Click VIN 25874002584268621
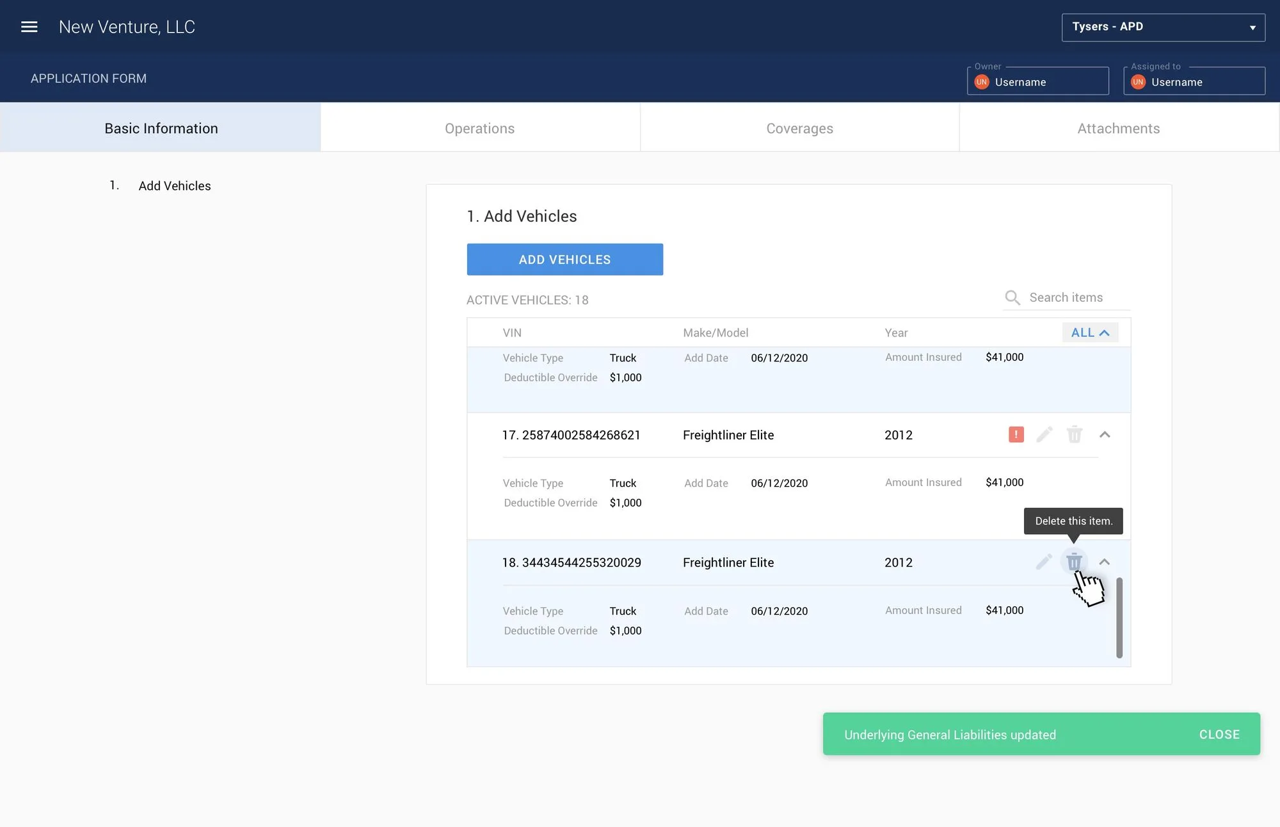 581,435
